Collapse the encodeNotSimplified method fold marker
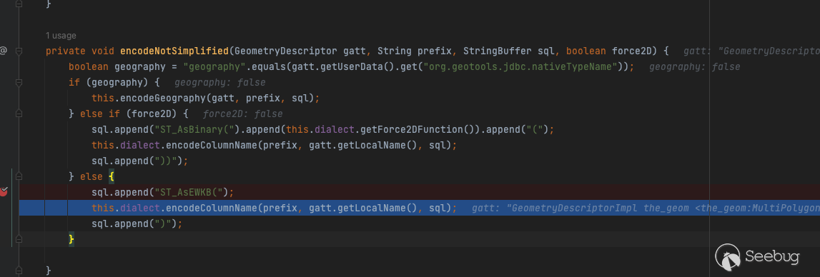Screen dimensions: 820x277 tap(19, 51)
